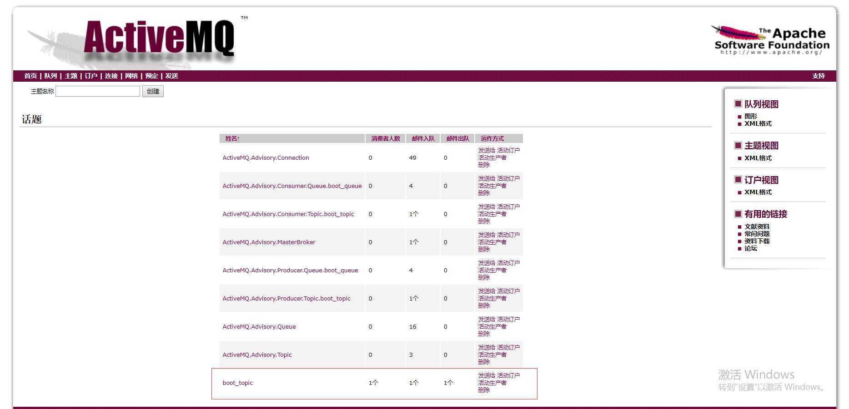Open XML格式 under 主题视图
Image resolution: width=849 pixels, height=409 pixels.
758,158
